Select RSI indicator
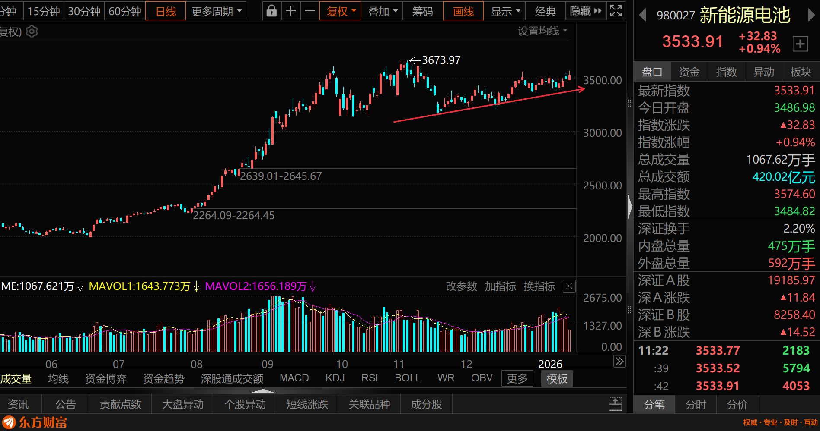This screenshot has width=820, height=431. pyautogui.click(x=370, y=378)
